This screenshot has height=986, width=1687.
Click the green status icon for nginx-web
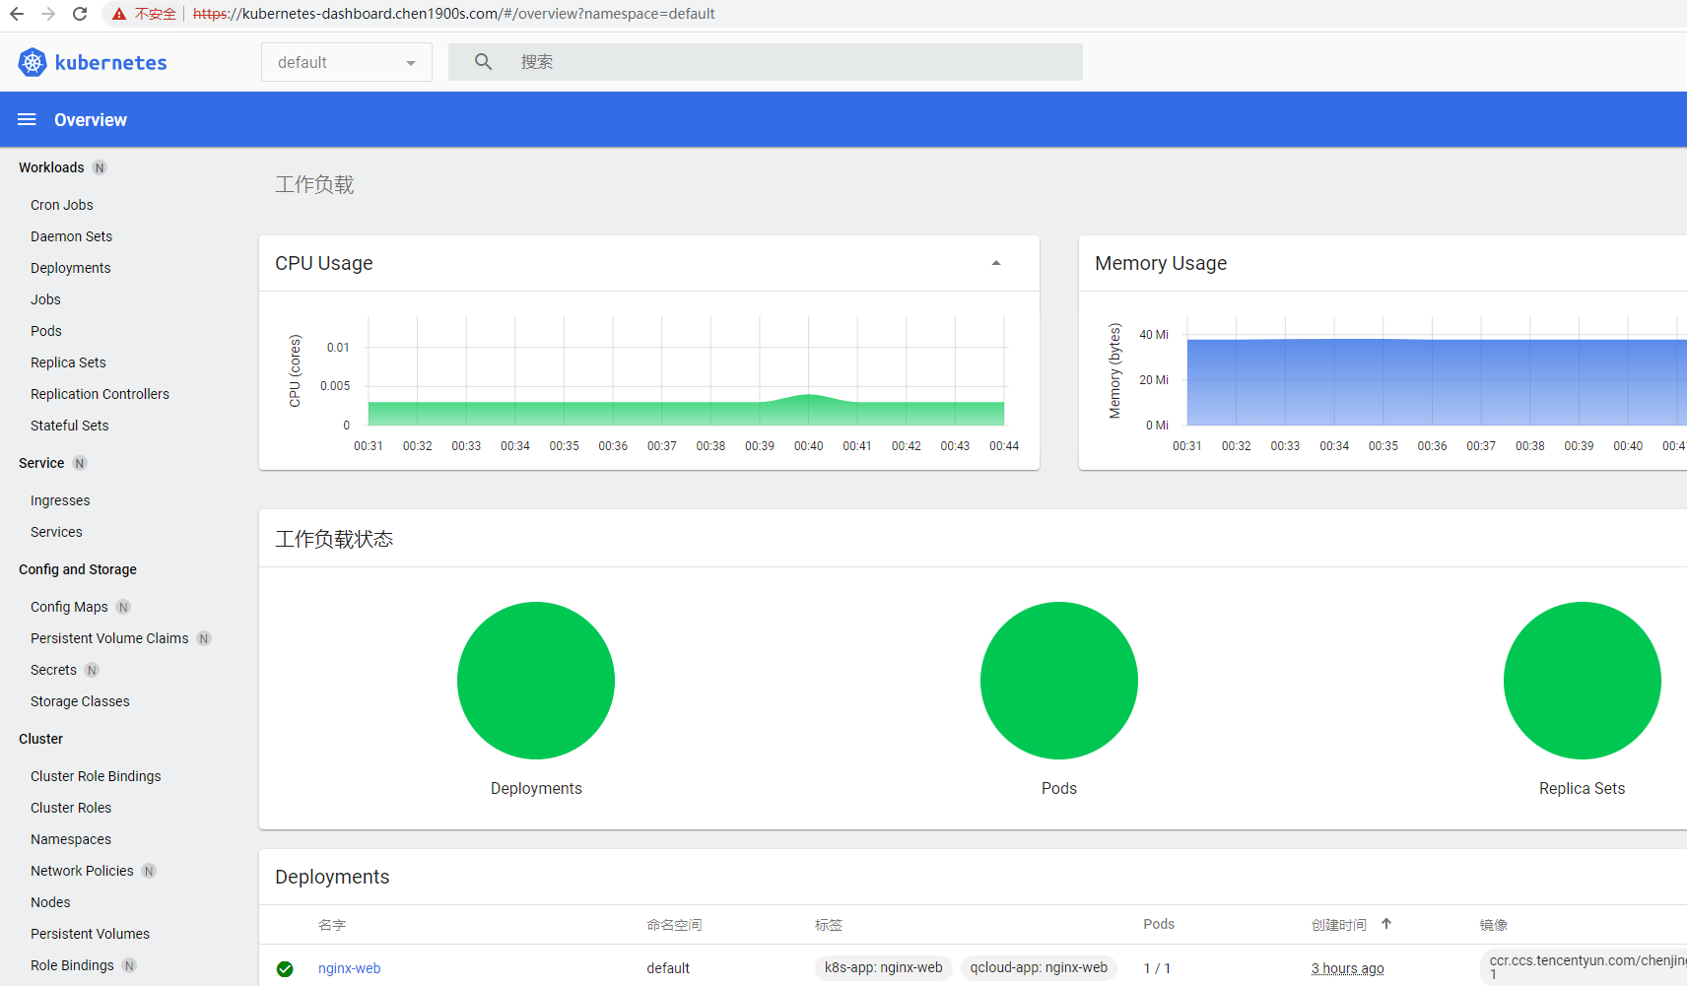click(285, 968)
